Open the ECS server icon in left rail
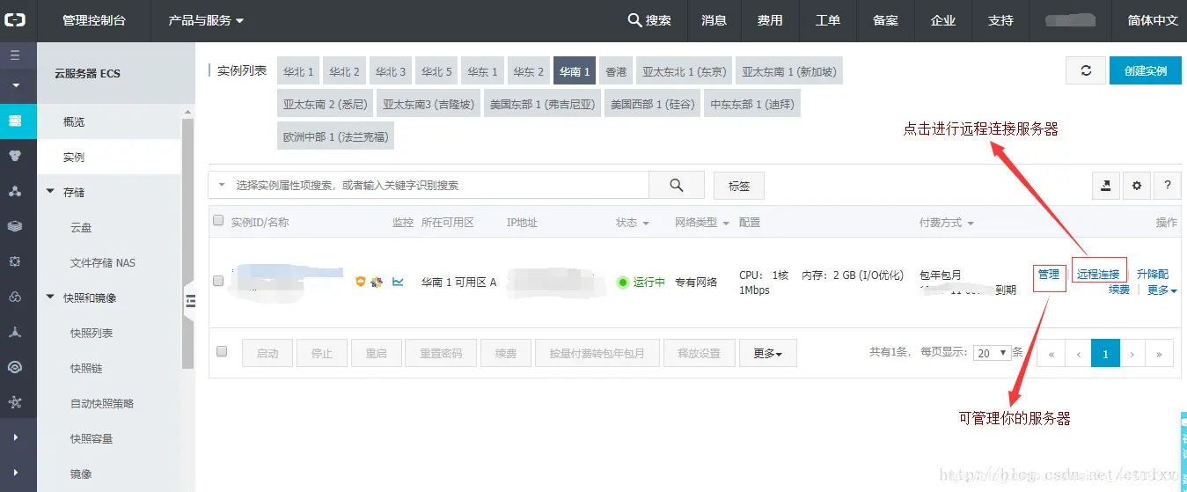 pos(15,121)
